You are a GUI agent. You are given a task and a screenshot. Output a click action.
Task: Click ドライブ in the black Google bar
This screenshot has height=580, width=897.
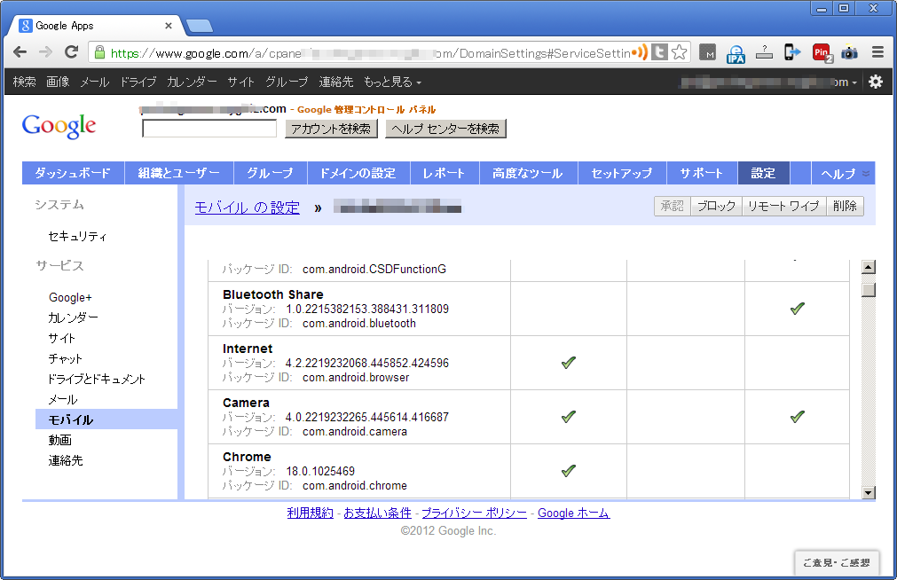138,82
